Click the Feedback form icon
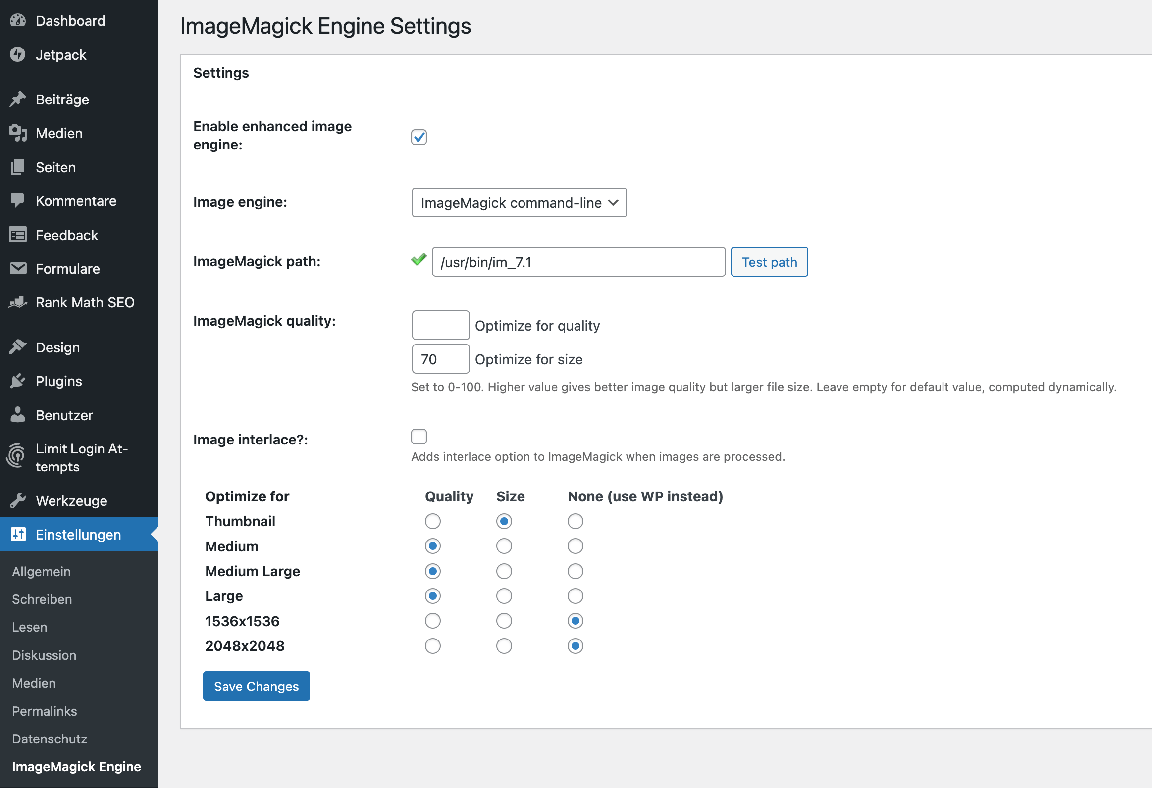Image resolution: width=1152 pixels, height=788 pixels. 18,235
